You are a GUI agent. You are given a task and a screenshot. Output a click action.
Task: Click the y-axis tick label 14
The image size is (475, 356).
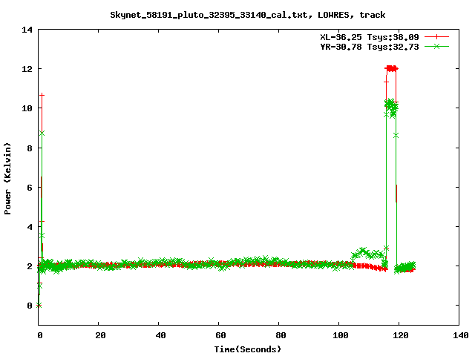pyautogui.click(x=27, y=30)
